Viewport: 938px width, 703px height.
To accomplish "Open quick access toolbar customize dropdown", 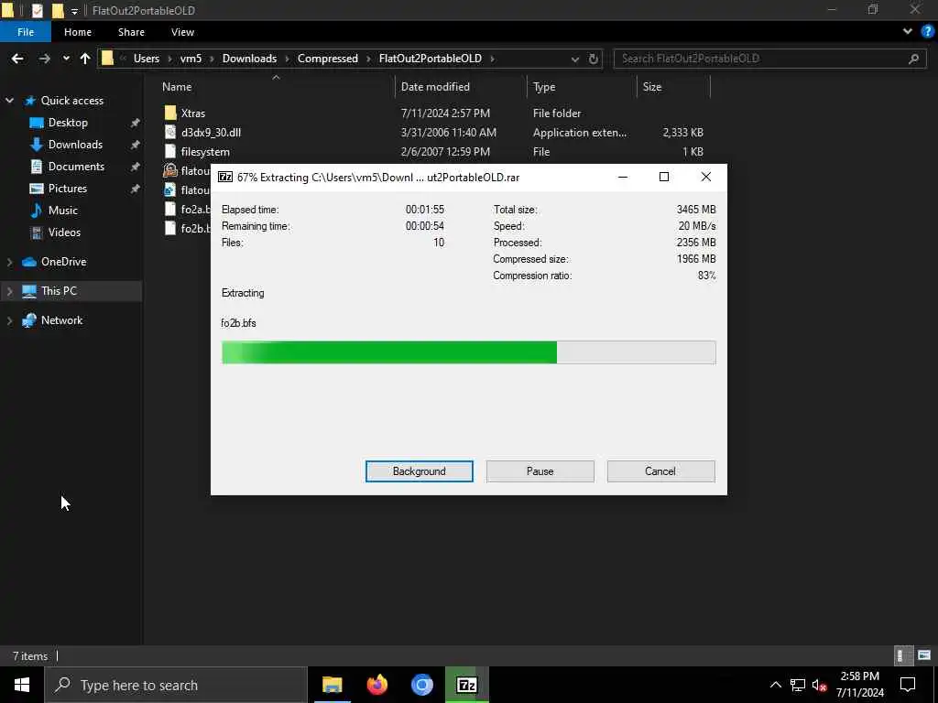I will pos(74,11).
